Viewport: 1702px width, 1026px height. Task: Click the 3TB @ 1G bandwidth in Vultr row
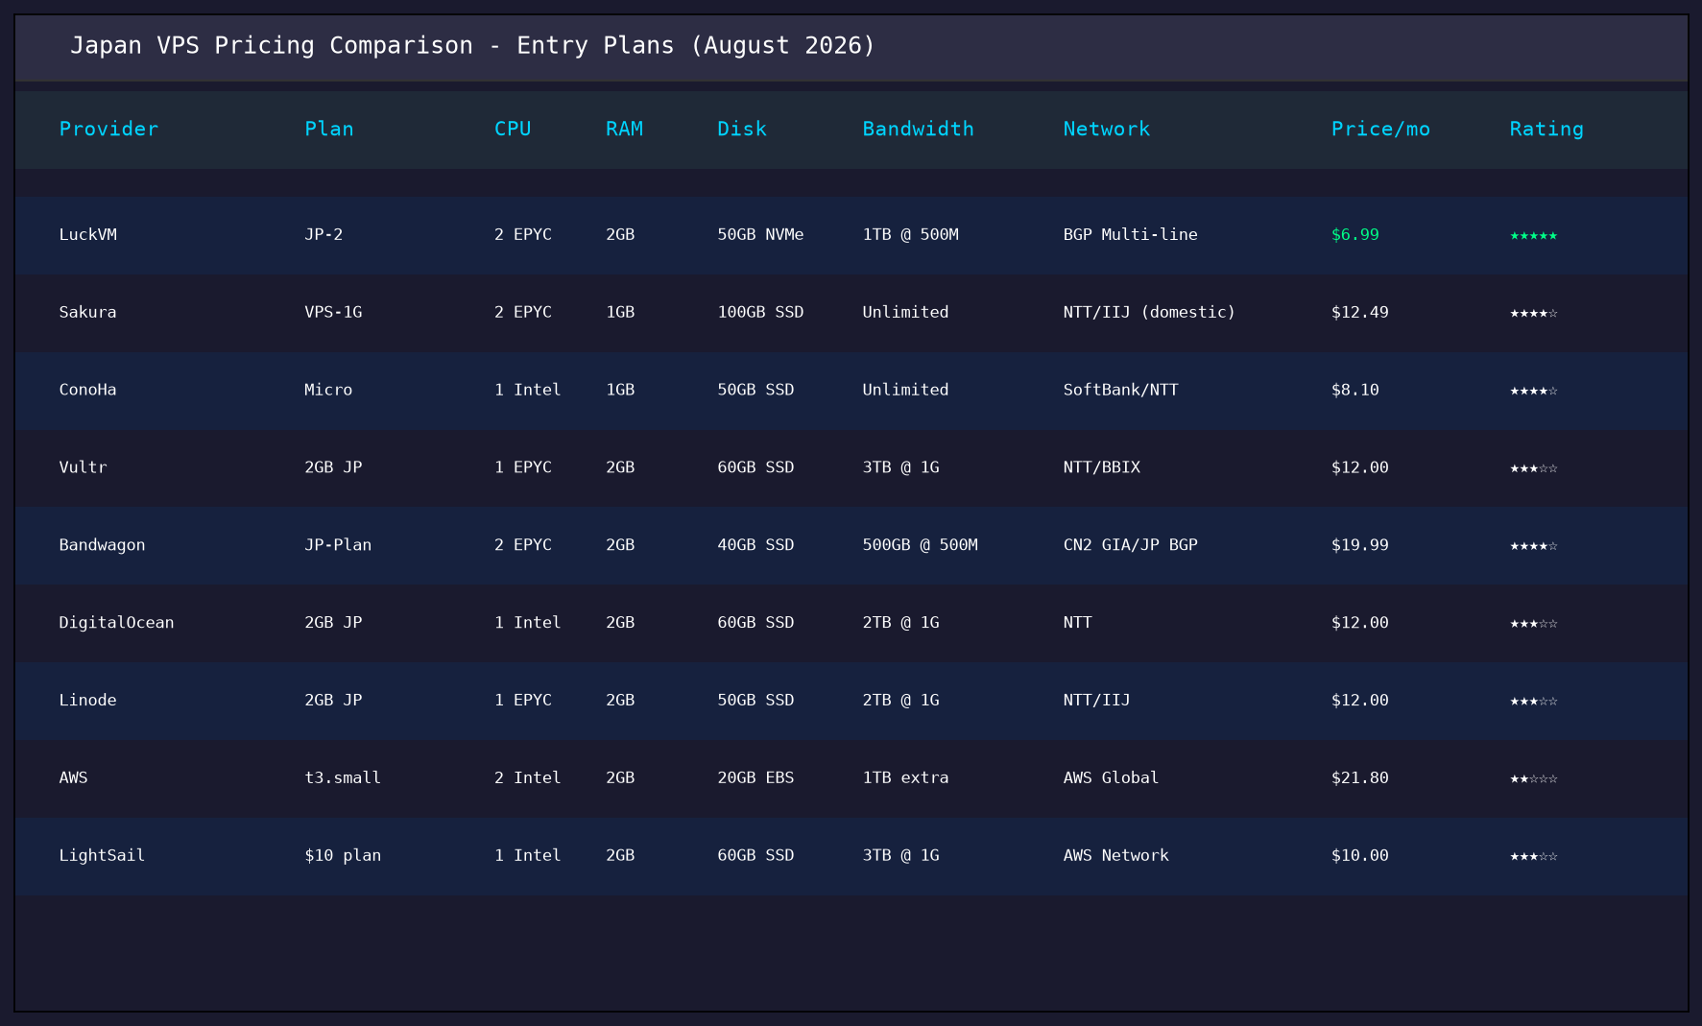900,467
